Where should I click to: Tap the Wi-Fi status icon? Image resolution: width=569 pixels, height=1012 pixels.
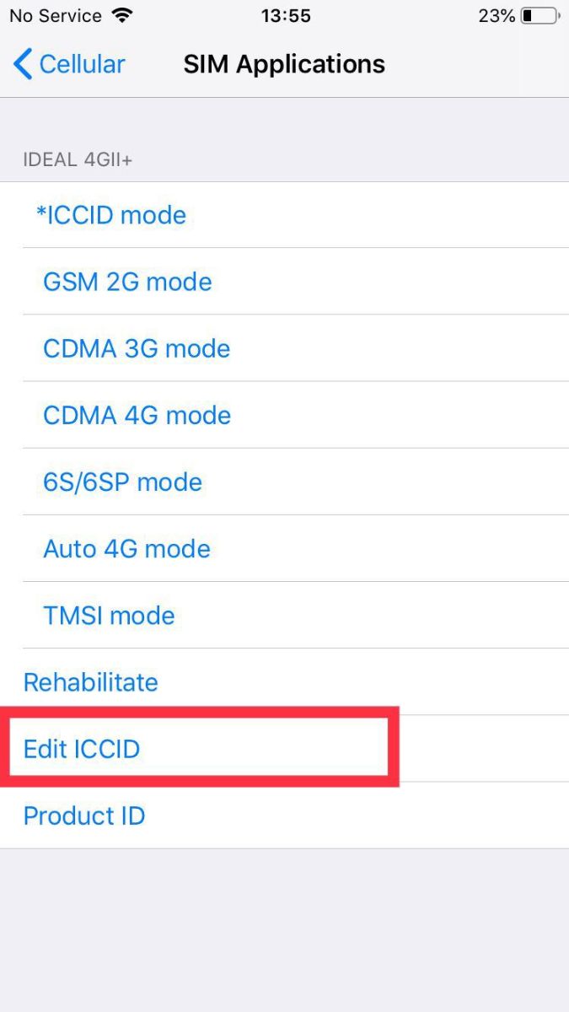tap(122, 15)
